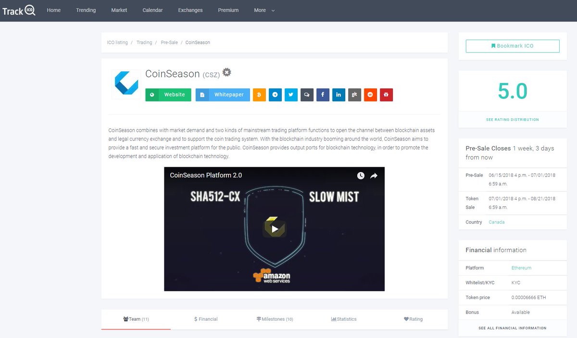Open Market in top navigation
Viewport: 577px width, 338px height.
coord(119,10)
